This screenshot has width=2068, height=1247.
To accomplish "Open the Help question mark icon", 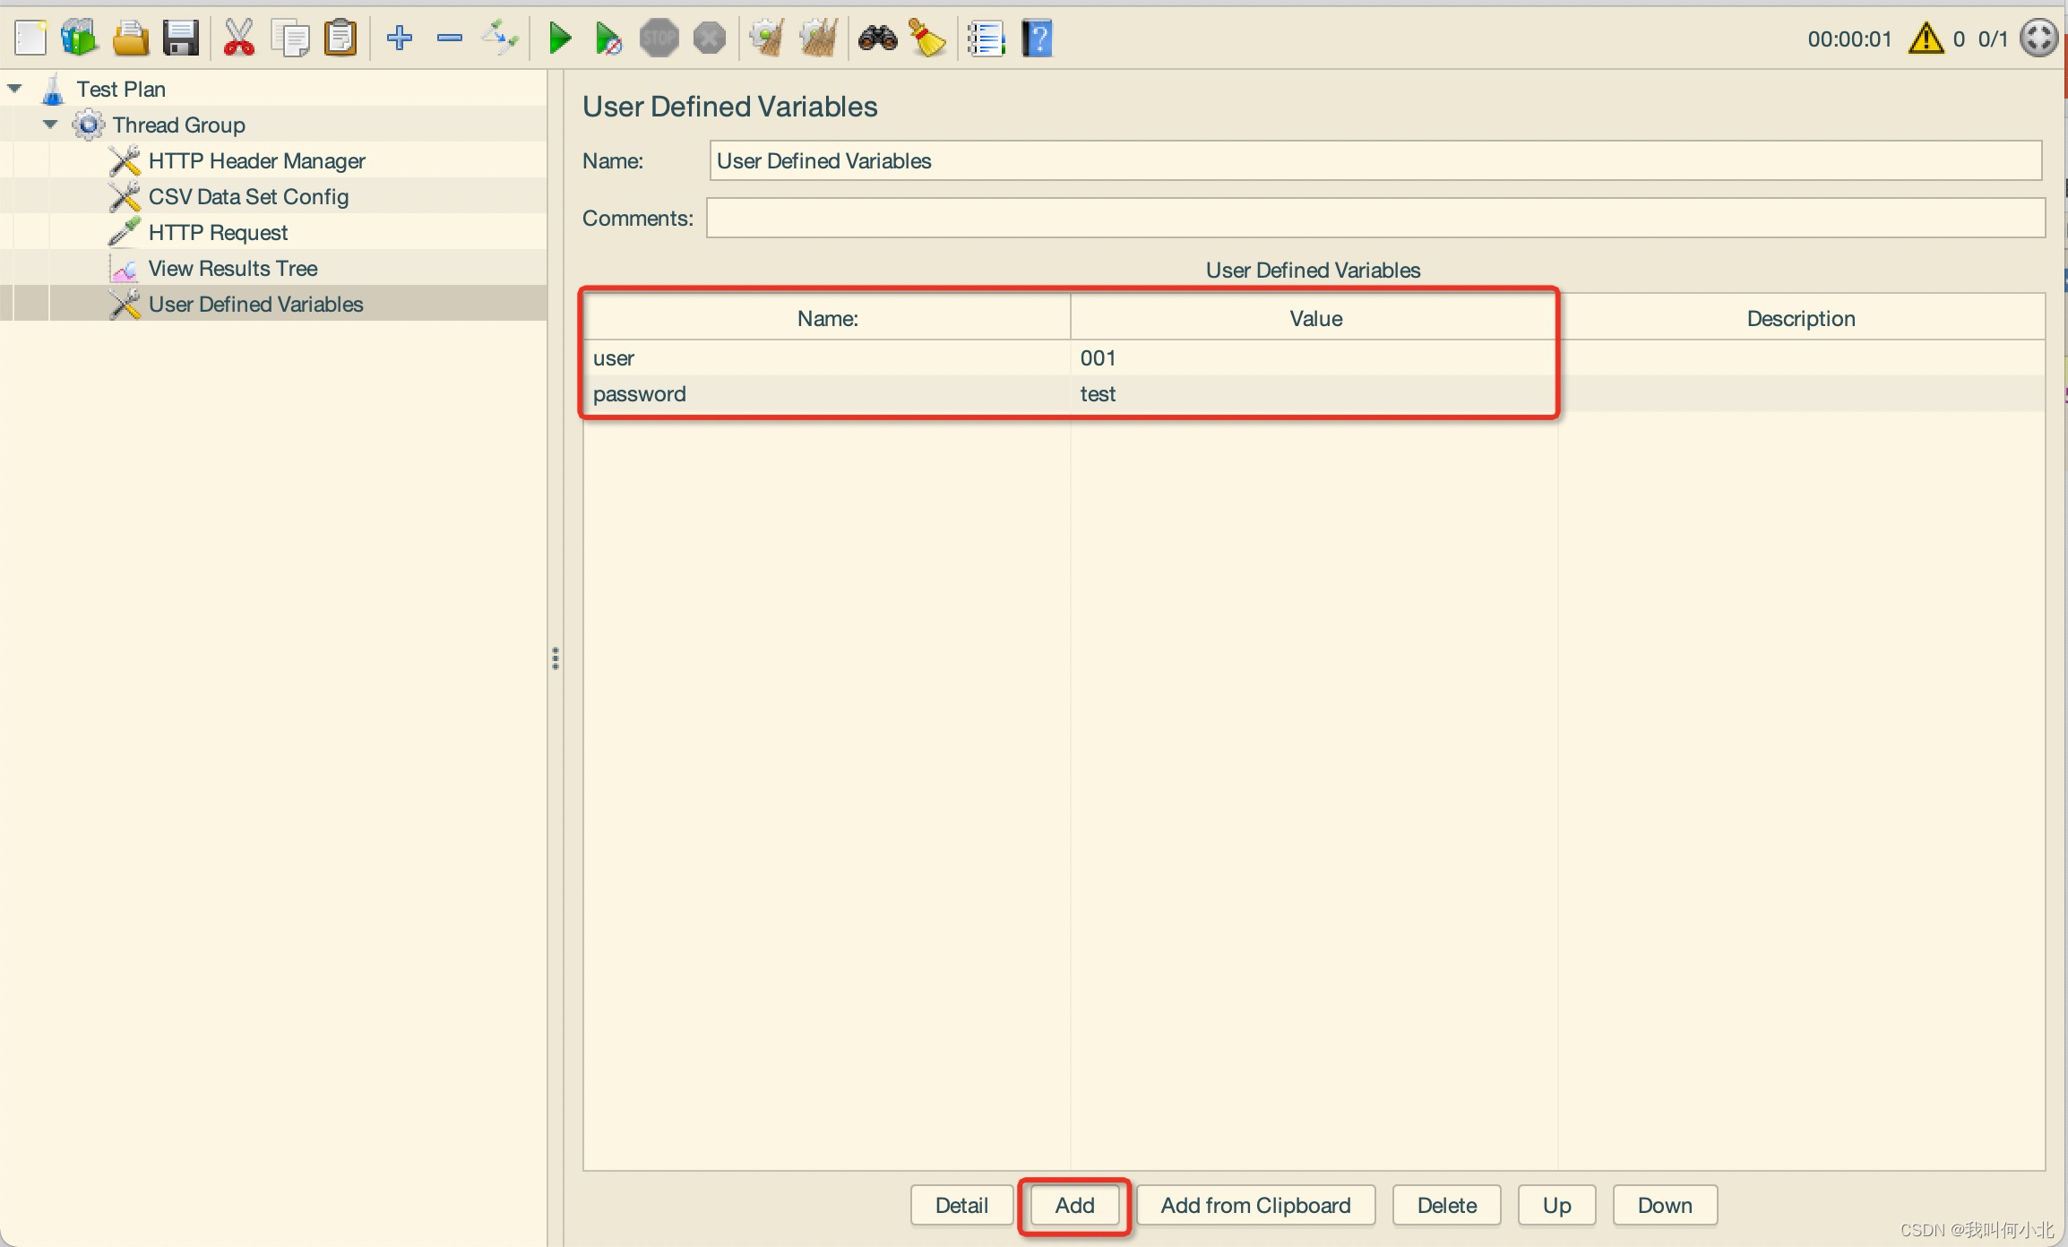I will tap(1038, 39).
